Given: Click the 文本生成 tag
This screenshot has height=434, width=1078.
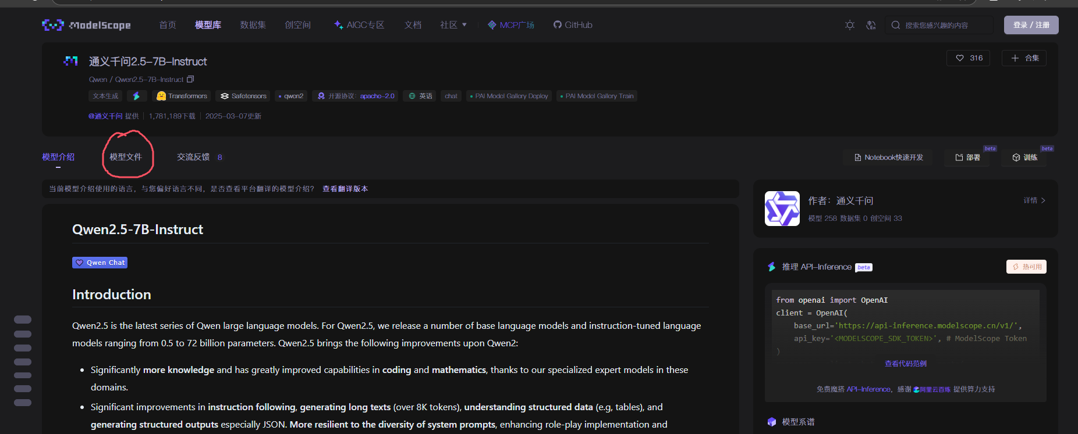Looking at the screenshot, I should tap(105, 96).
